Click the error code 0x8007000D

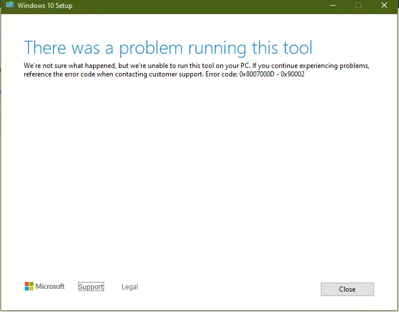tap(257, 74)
